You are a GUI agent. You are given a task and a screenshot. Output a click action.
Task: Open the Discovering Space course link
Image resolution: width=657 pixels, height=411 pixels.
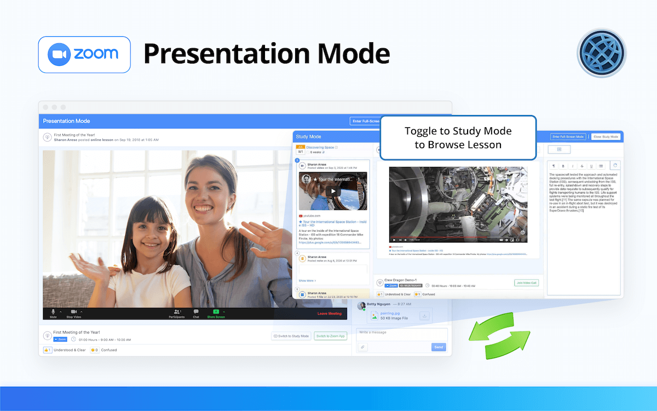[320, 147]
